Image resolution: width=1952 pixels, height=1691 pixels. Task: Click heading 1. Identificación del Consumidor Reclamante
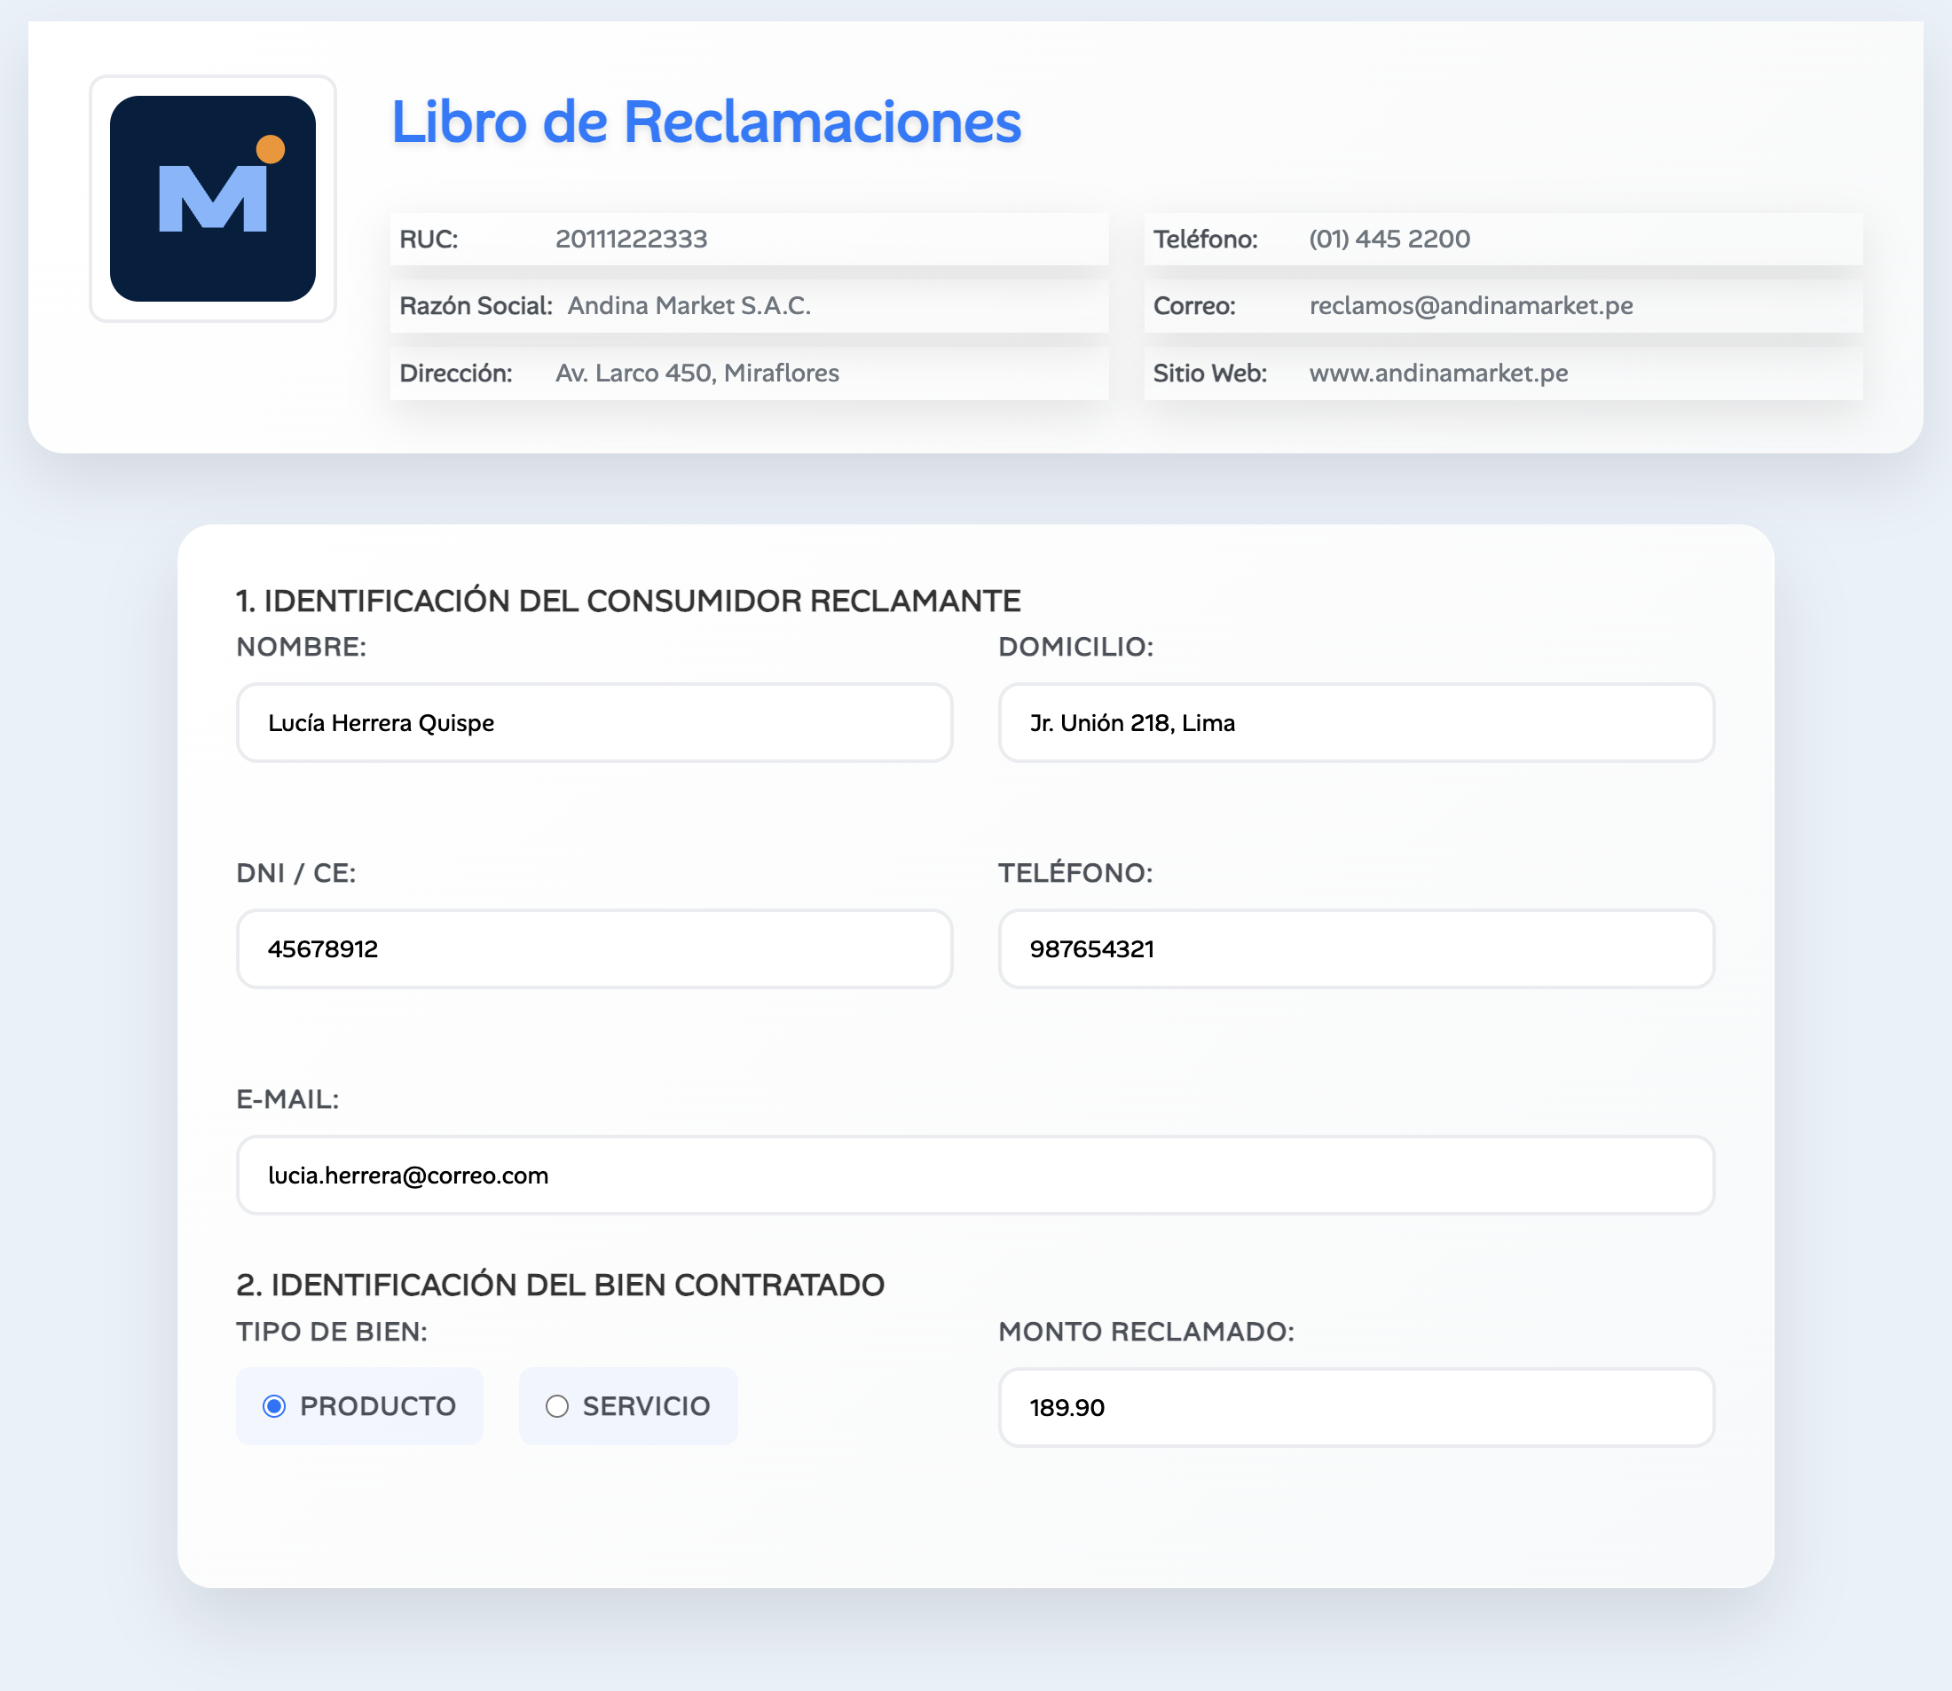pos(627,600)
